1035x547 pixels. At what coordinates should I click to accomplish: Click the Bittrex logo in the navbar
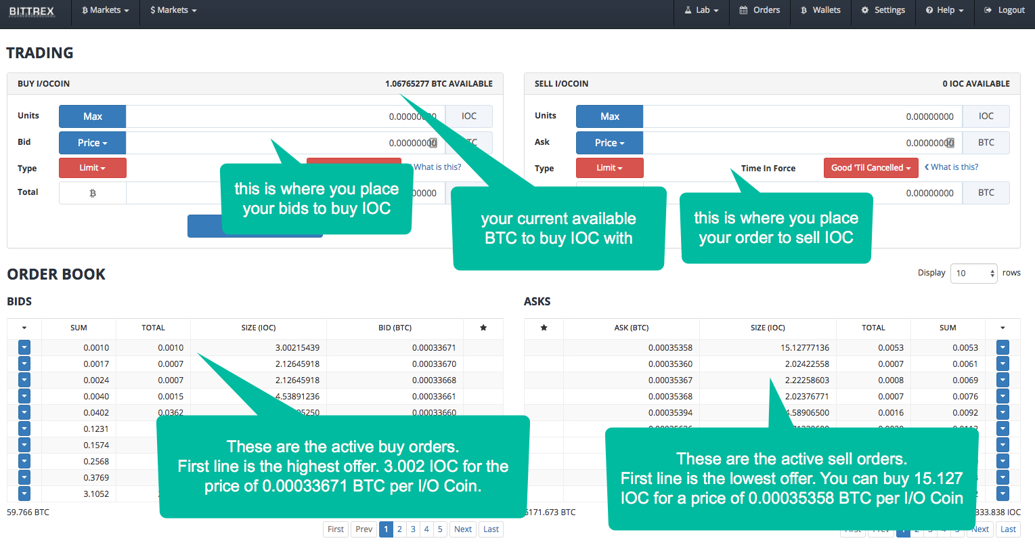[32, 11]
